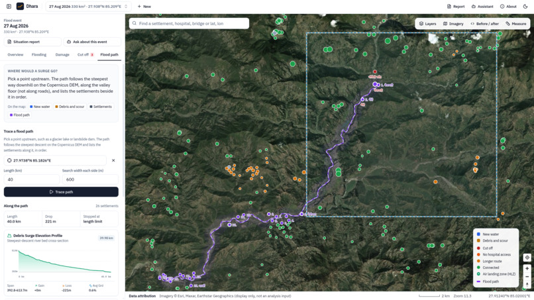Click Cut off swatch in map legend
Screen dimensions: 534x300
click(478, 248)
